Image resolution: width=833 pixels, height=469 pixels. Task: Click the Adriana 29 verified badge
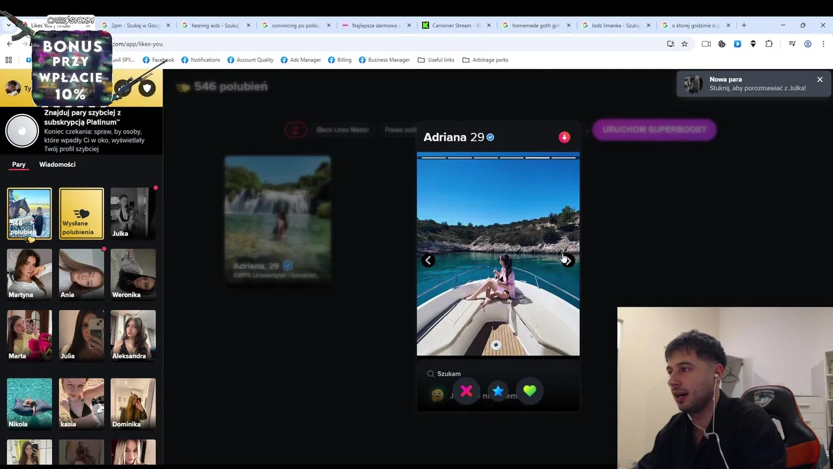(490, 137)
